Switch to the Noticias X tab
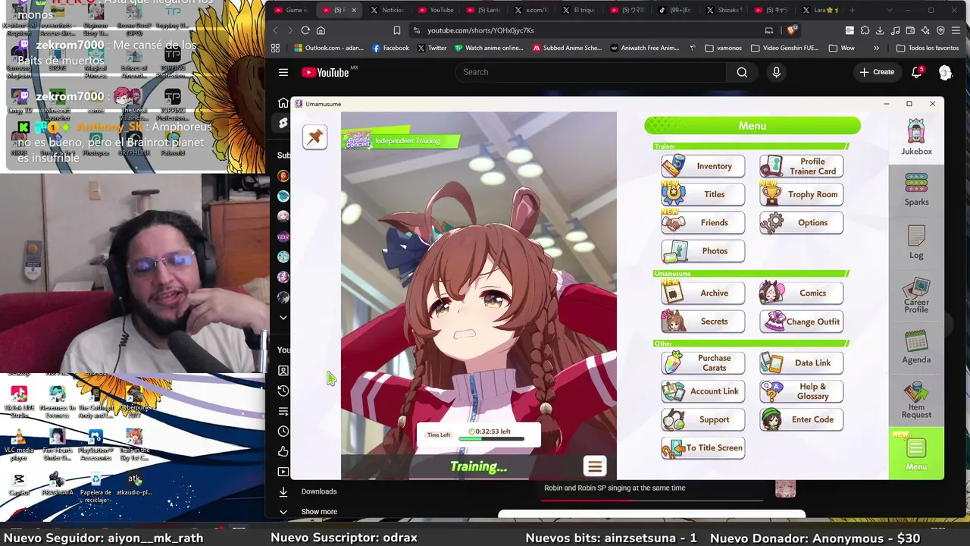The image size is (970, 546). tap(387, 10)
